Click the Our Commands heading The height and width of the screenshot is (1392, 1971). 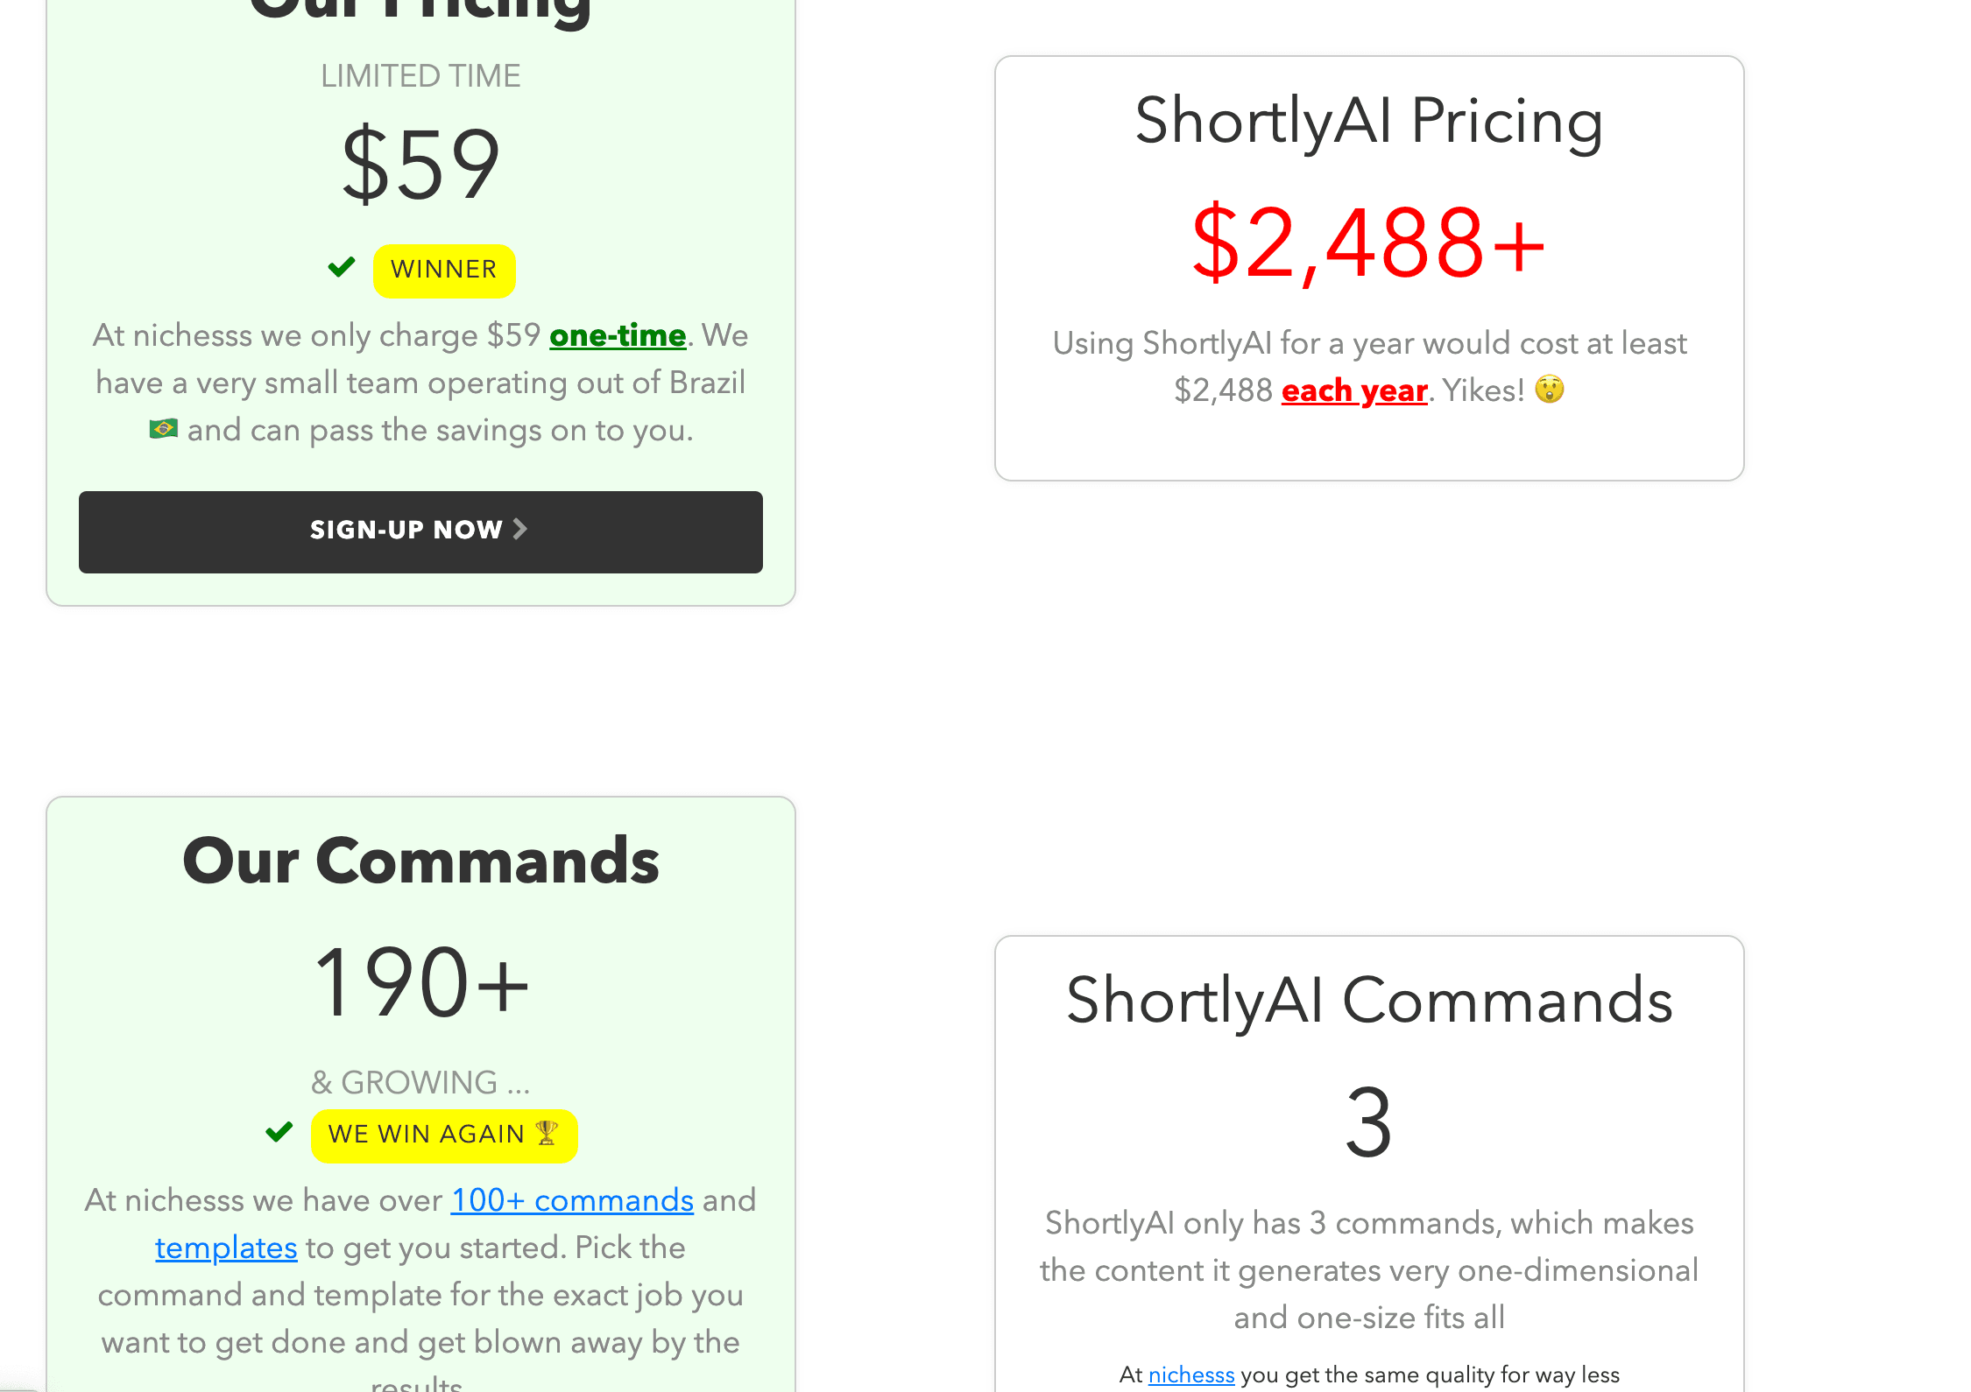point(420,861)
